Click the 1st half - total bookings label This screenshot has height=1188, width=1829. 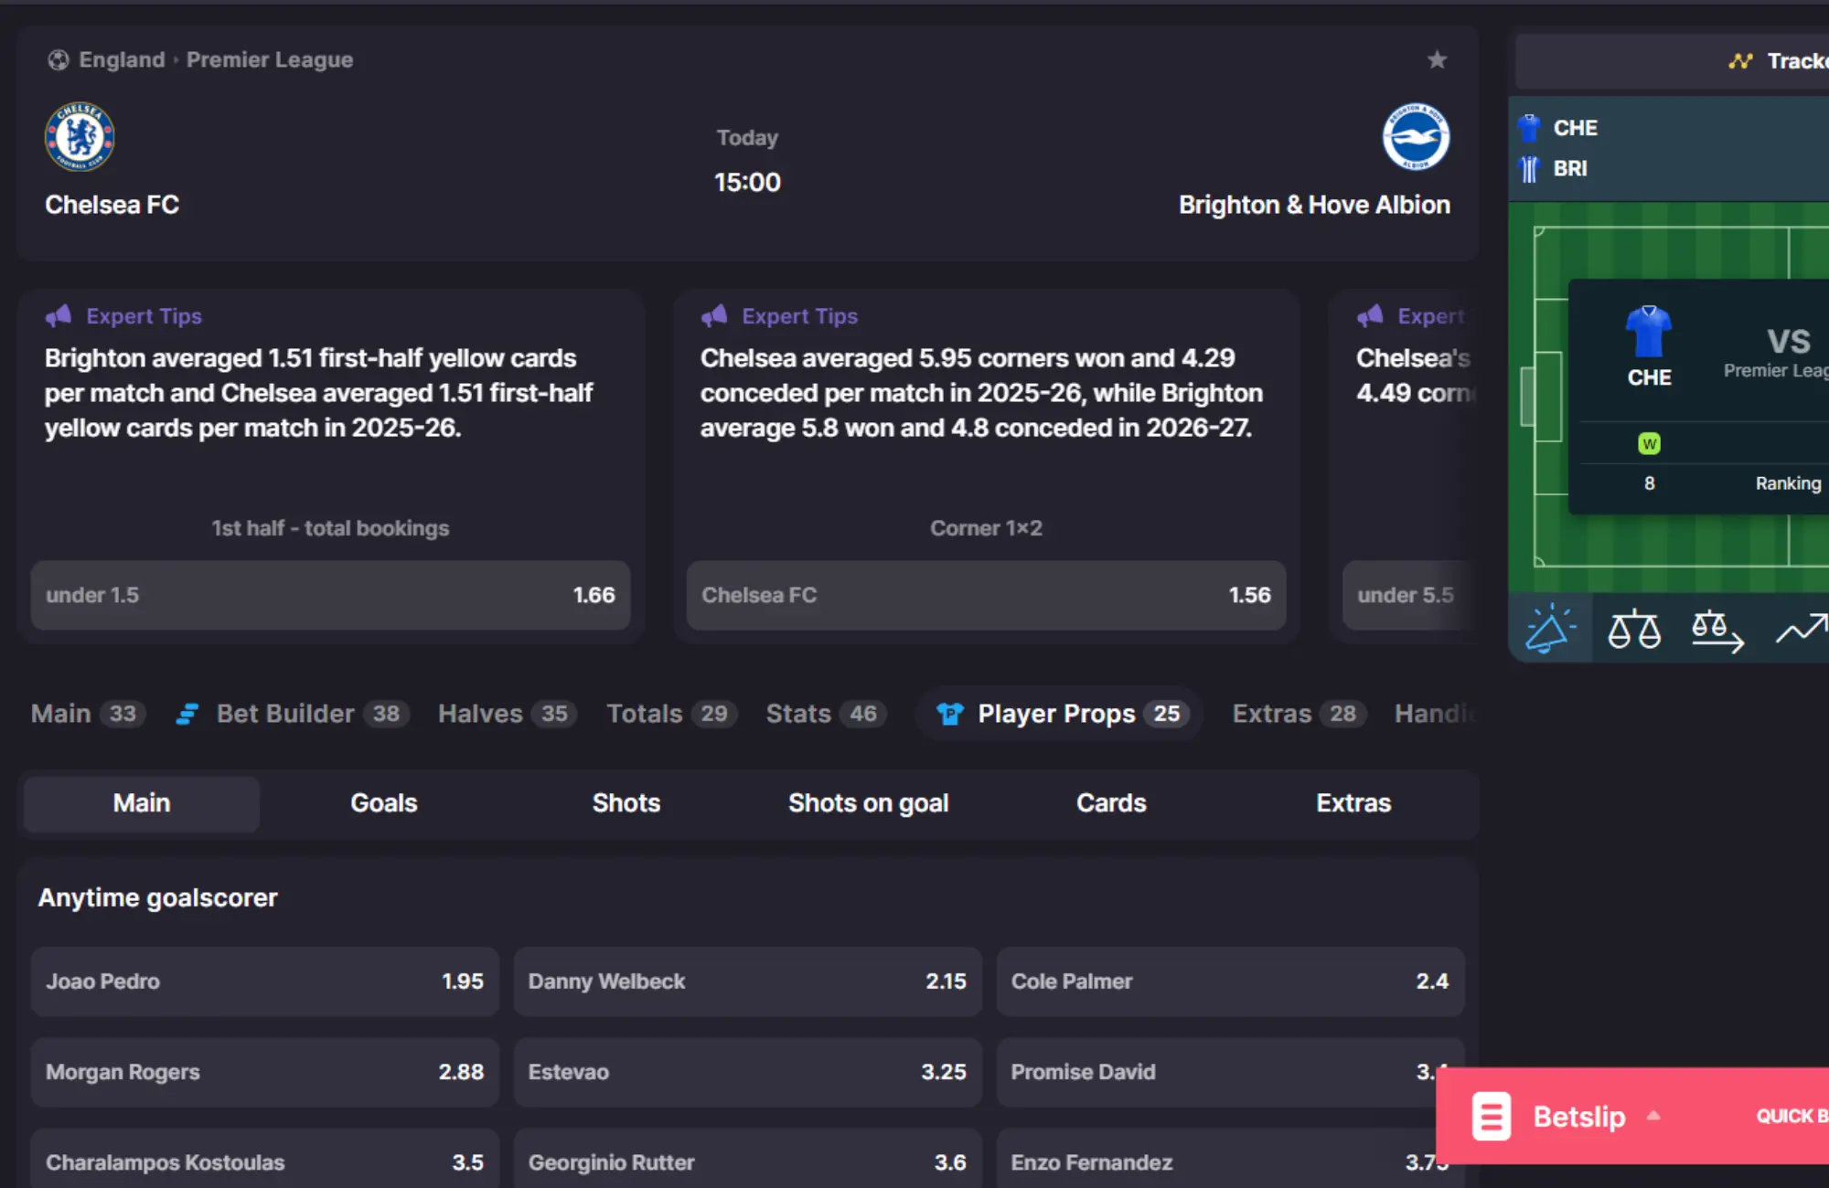pos(330,528)
